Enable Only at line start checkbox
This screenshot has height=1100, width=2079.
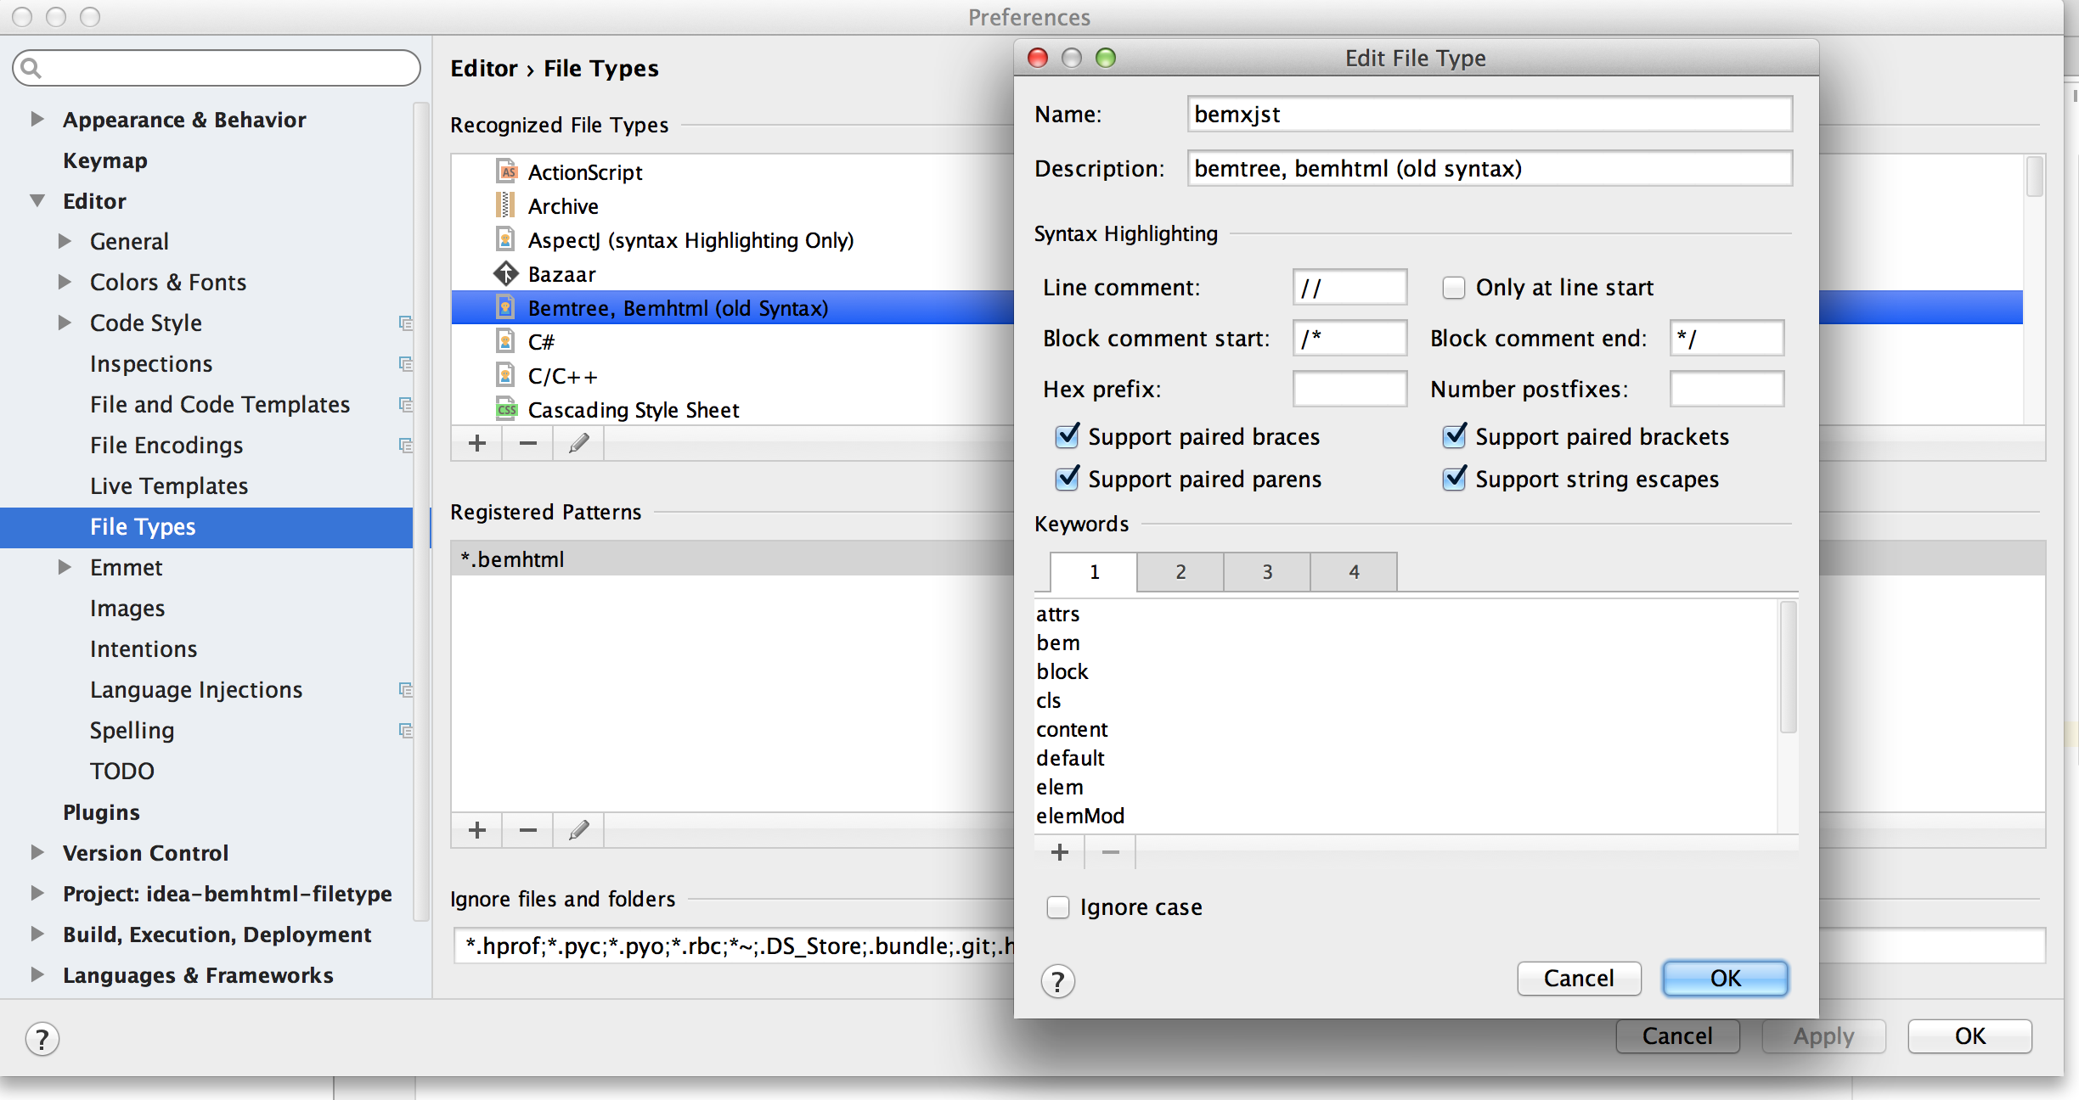pos(1454,288)
